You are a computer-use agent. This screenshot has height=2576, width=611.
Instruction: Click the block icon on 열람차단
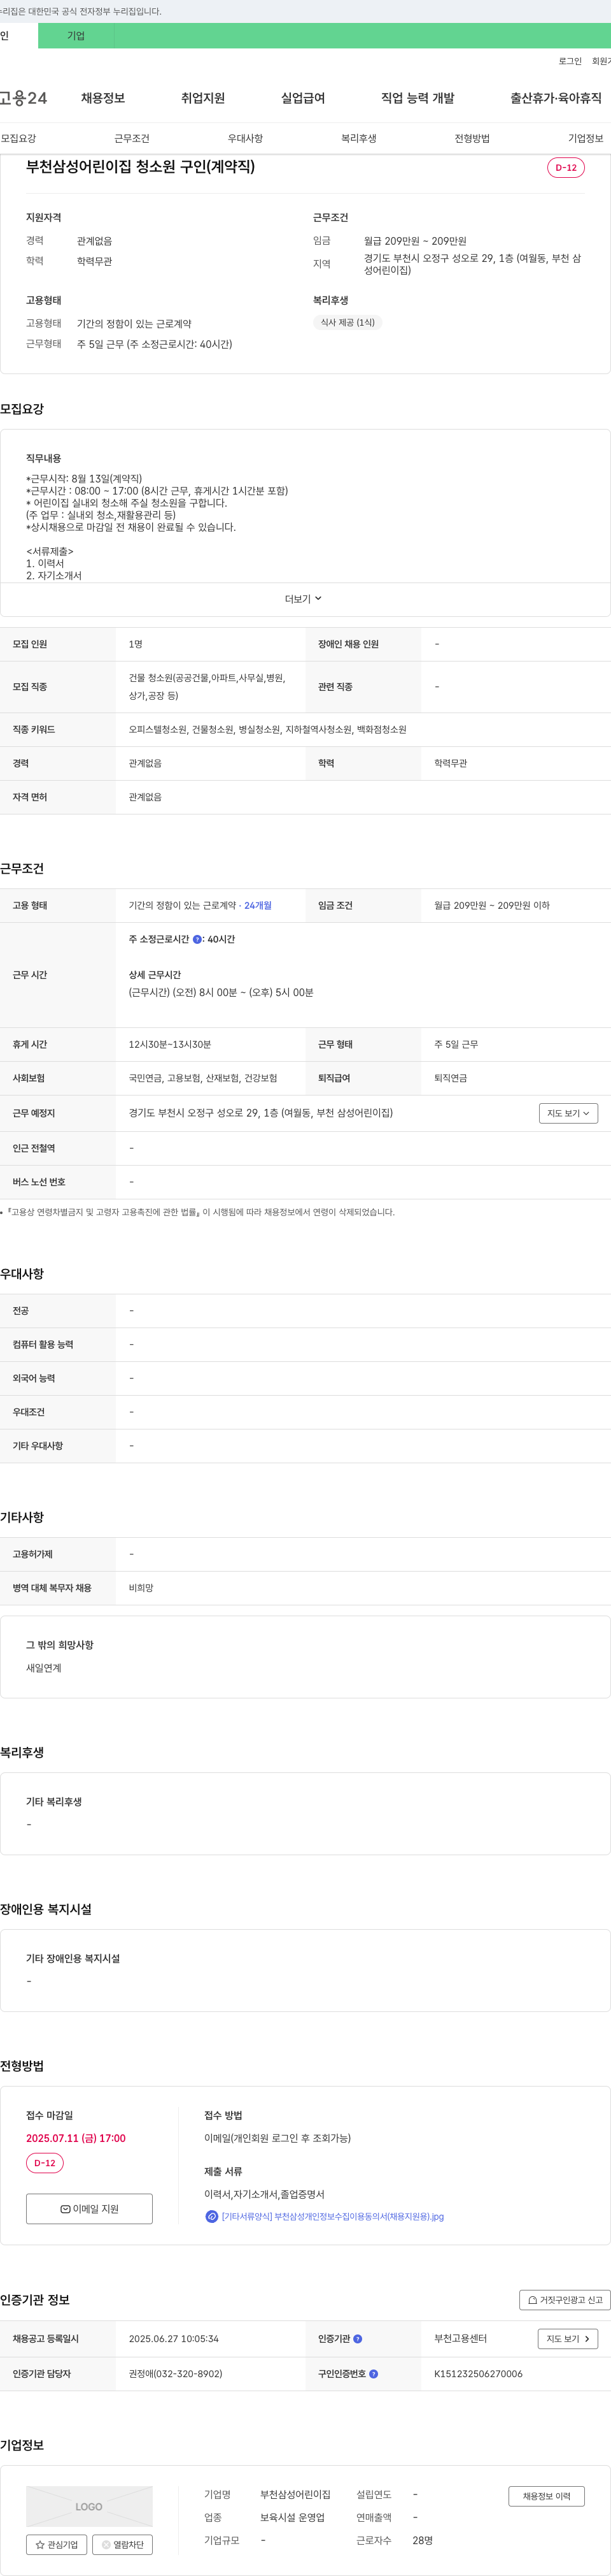coord(106,2545)
